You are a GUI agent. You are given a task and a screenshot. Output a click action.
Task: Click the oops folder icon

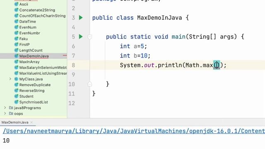11,113
